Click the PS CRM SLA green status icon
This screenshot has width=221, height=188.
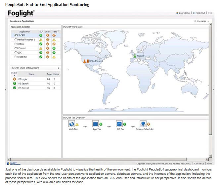(41, 35)
